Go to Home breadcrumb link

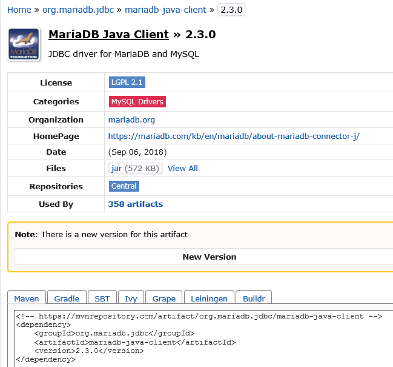(19, 10)
